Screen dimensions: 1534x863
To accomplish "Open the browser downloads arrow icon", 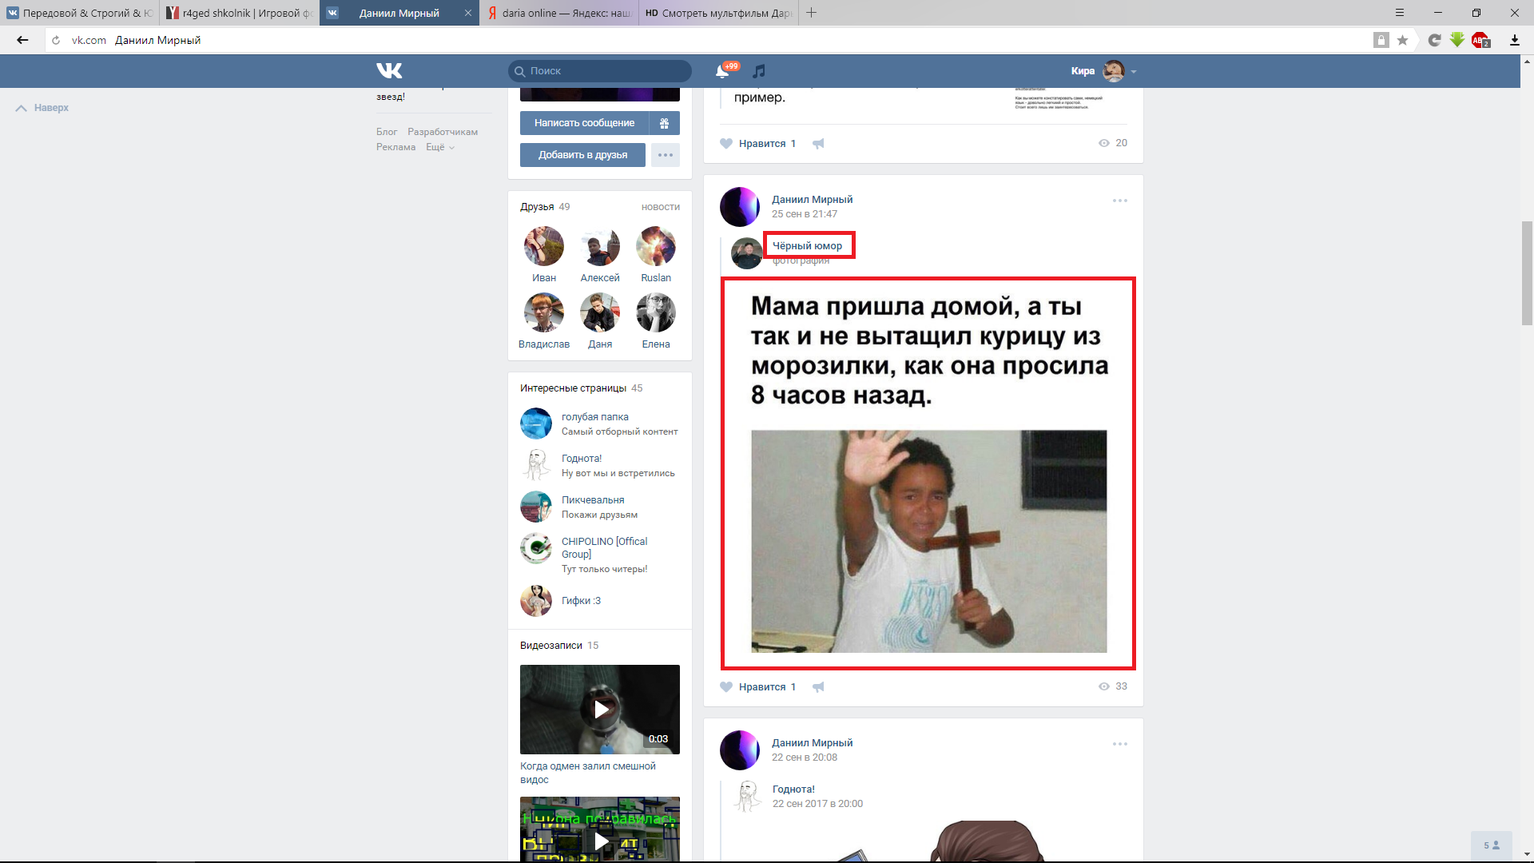I will (1514, 40).
